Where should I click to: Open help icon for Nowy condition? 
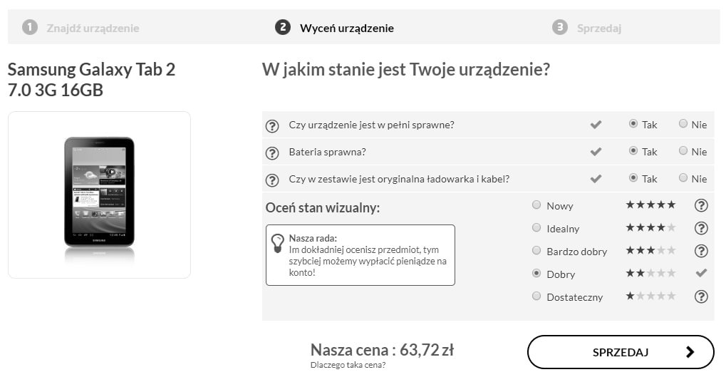click(x=702, y=205)
